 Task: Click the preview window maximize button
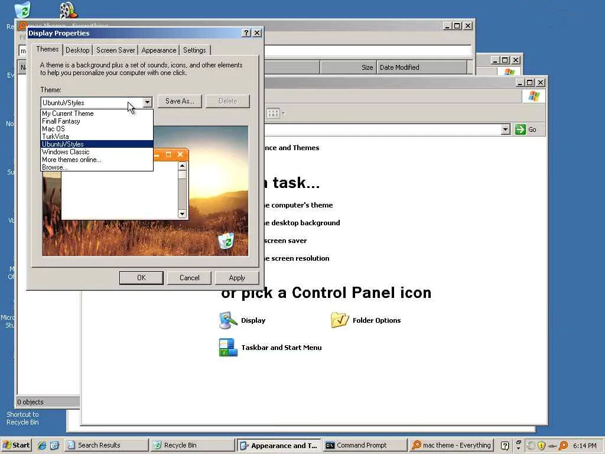click(168, 154)
